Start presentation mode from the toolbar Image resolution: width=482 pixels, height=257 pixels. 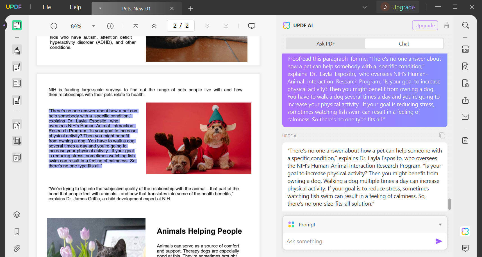pyautogui.click(x=251, y=26)
